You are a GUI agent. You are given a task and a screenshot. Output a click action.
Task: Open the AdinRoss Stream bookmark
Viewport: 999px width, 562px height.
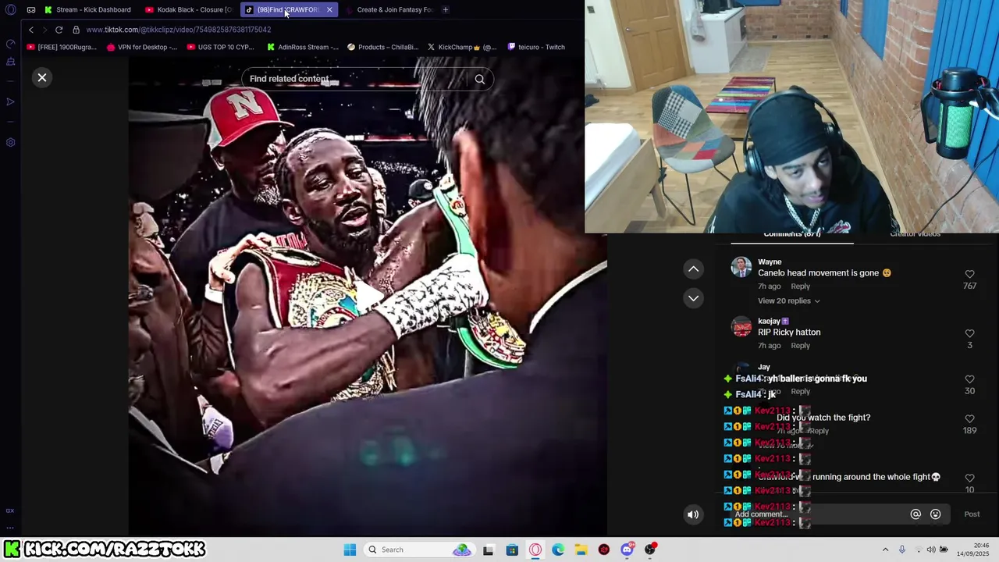click(x=302, y=47)
